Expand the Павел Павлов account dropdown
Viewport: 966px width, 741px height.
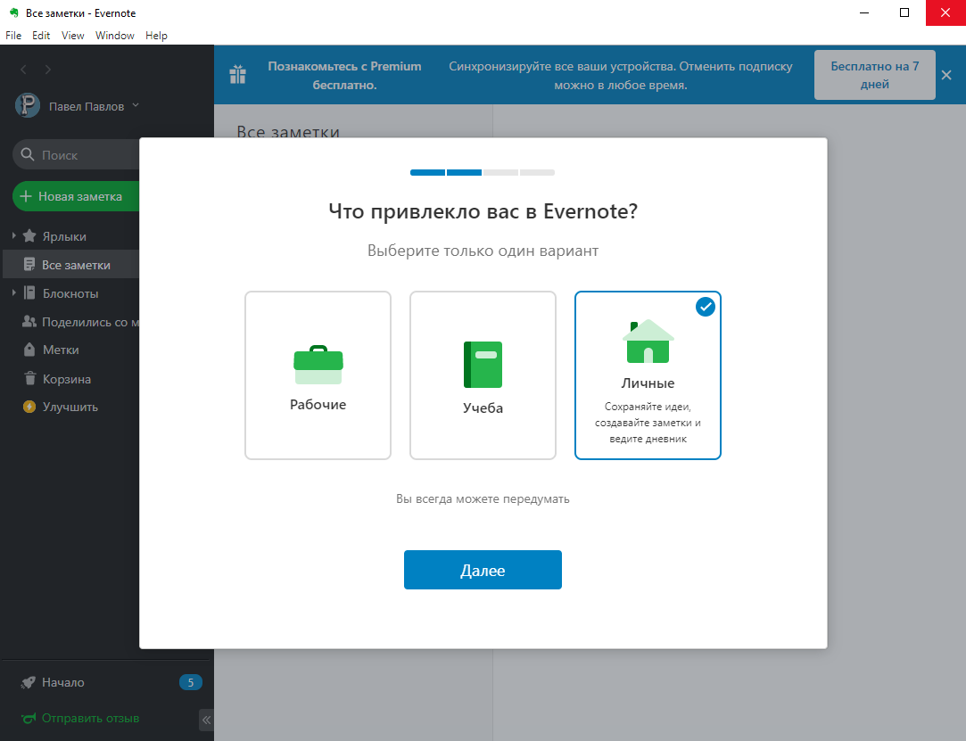136,105
